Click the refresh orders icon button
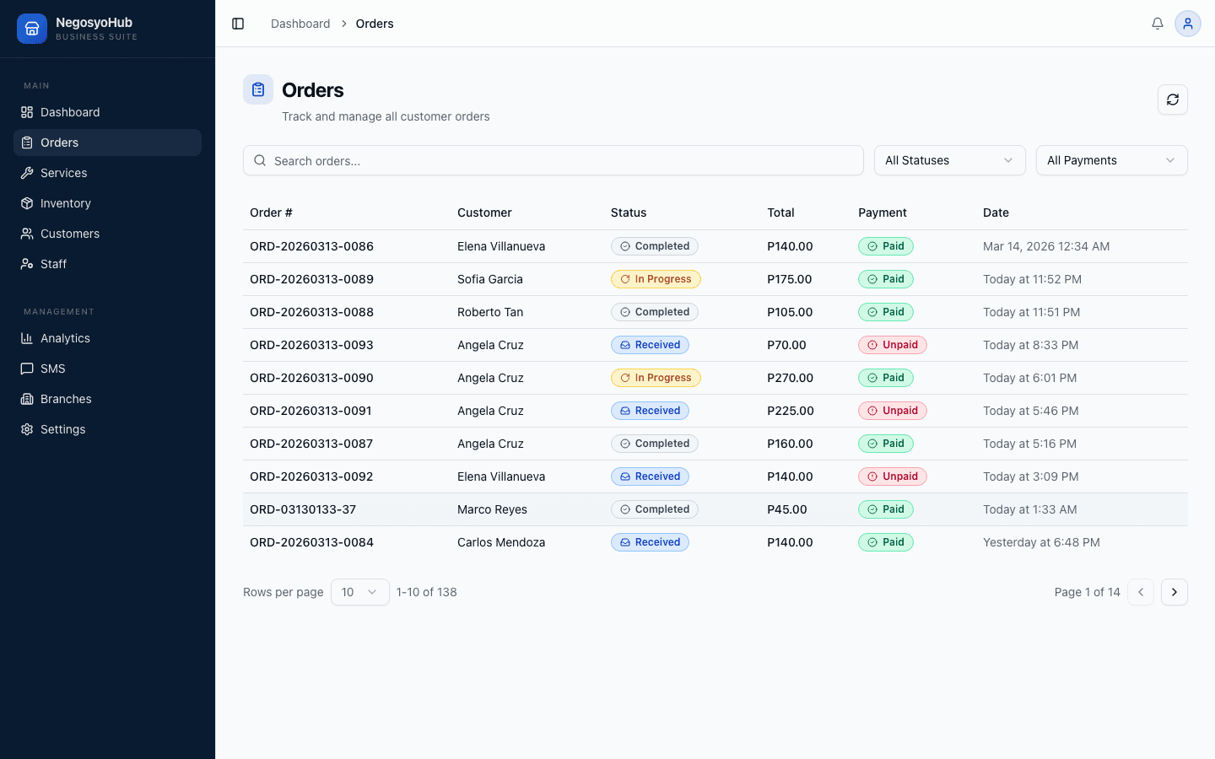The width and height of the screenshot is (1215, 759). tap(1173, 100)
